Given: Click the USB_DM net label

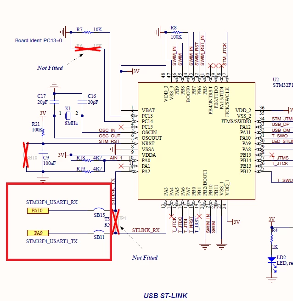Looking at the screenshot, I should (281, 131).
